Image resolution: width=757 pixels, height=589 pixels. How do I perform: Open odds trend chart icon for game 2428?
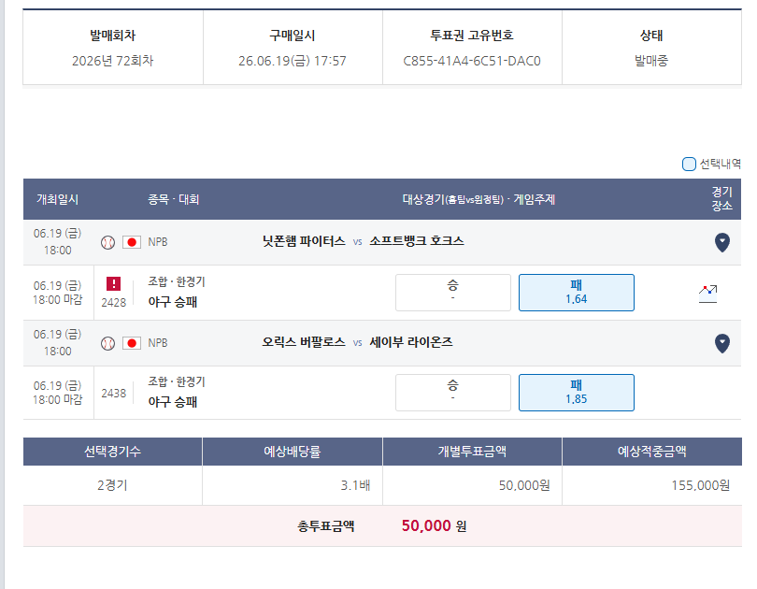(x=707, y=294)
